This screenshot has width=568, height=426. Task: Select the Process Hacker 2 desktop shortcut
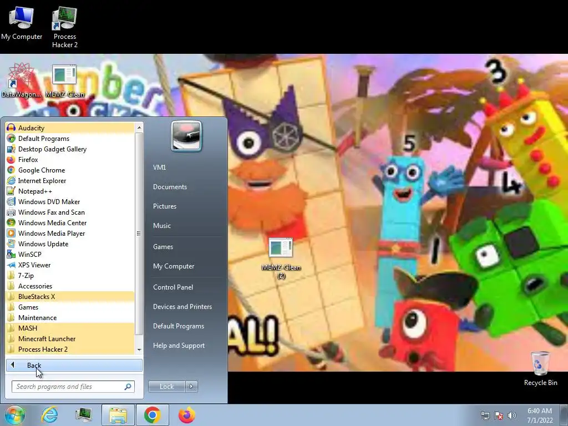pyautogui.click(x=65, y=27)
